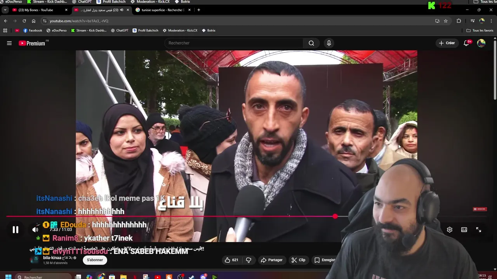Click the youtube.com address bar URL

79,21
